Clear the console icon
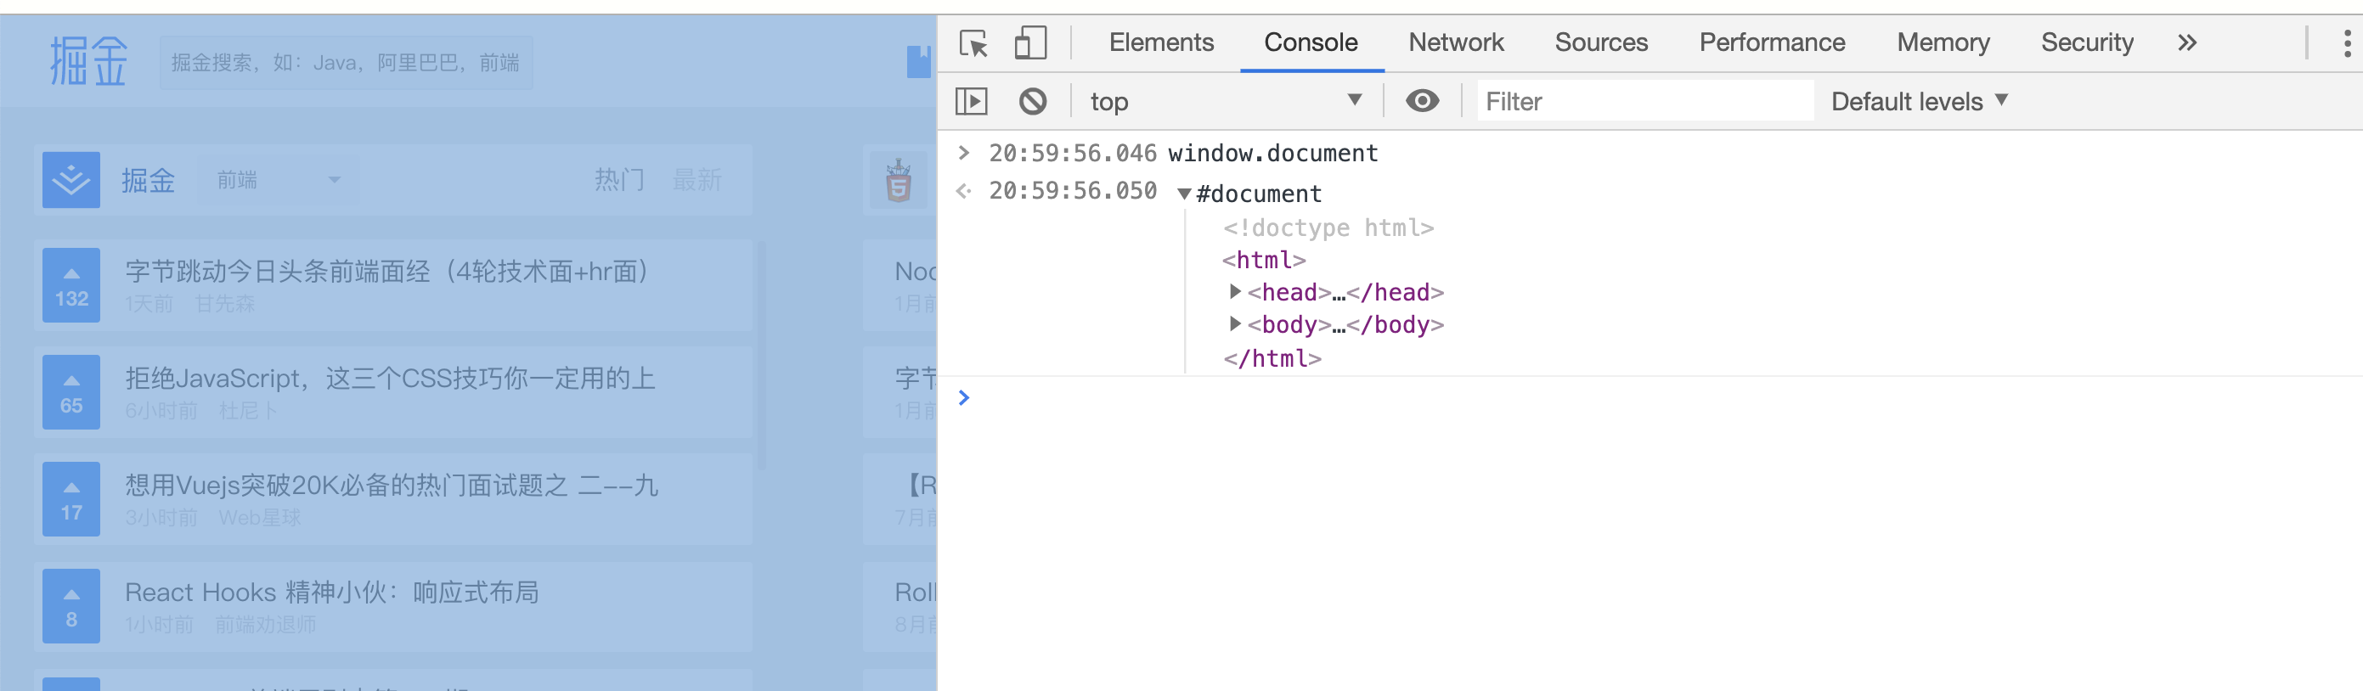Viewport: 2363px width, 691px height. (x=1033, y=101)
